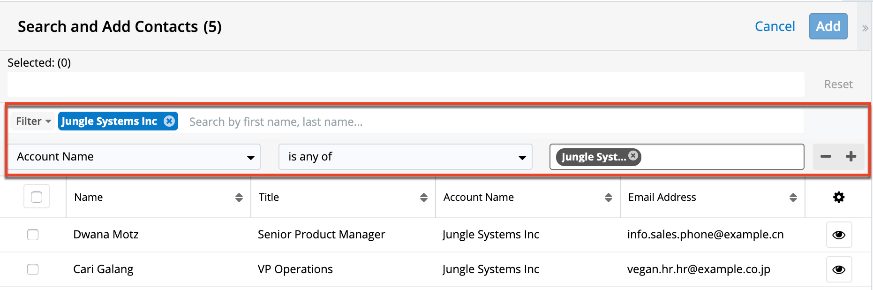Viewport: 873px width, 290px height.
Task: Click Jungle Systems Inc in Cari Galang row
Action: coord(491,269)
